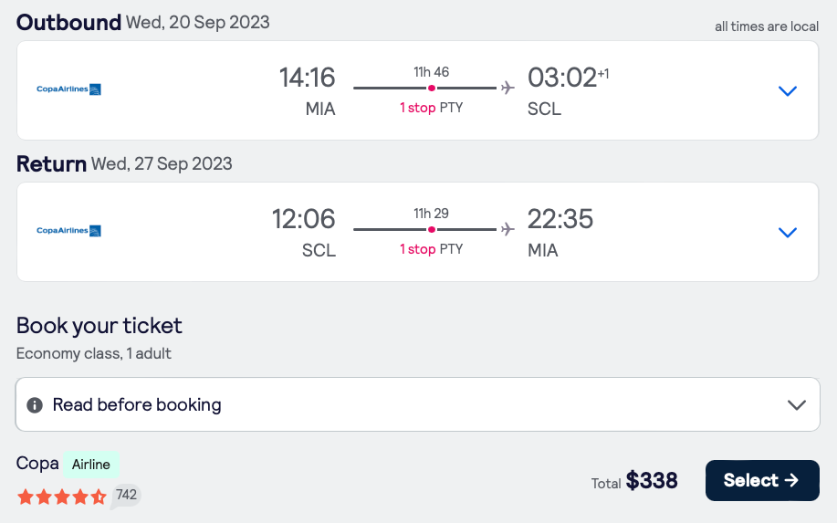Image resolution: width=837 pixels, height=523 pixels.
Task: Click the return 1 stop PTY label
Action: tap(431, 249)
